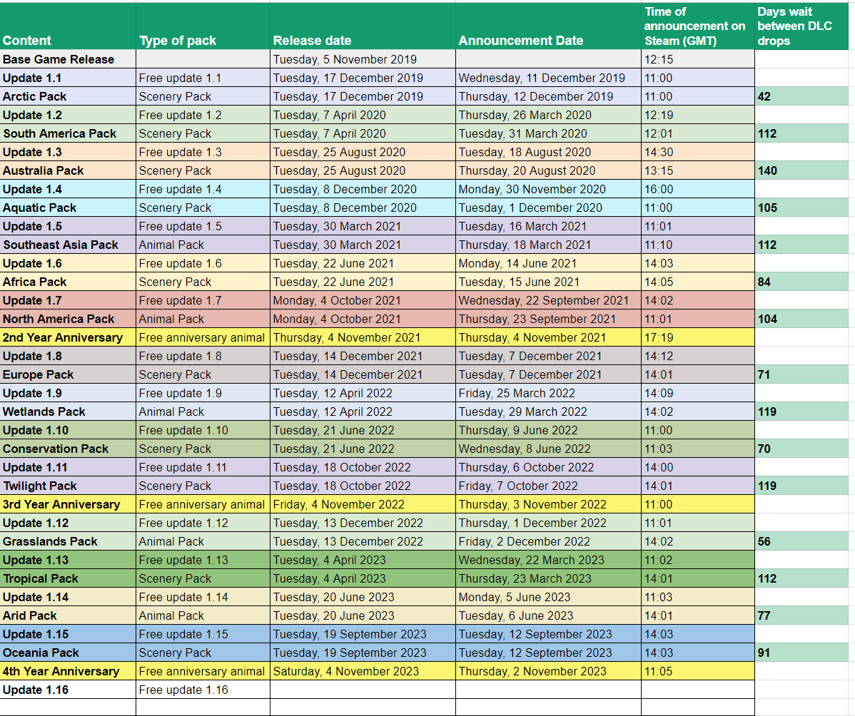
Task: Select the "Free update 1.7" cell
Action: [x=203, y=300]
